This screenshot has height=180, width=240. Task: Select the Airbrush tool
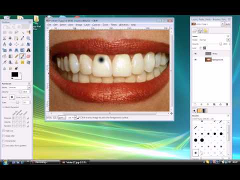4,62
